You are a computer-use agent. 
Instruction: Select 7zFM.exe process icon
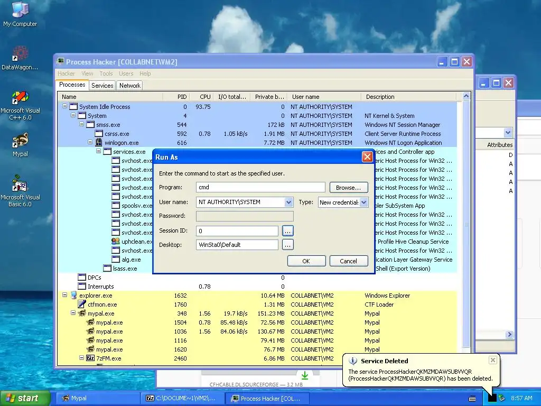90,358
